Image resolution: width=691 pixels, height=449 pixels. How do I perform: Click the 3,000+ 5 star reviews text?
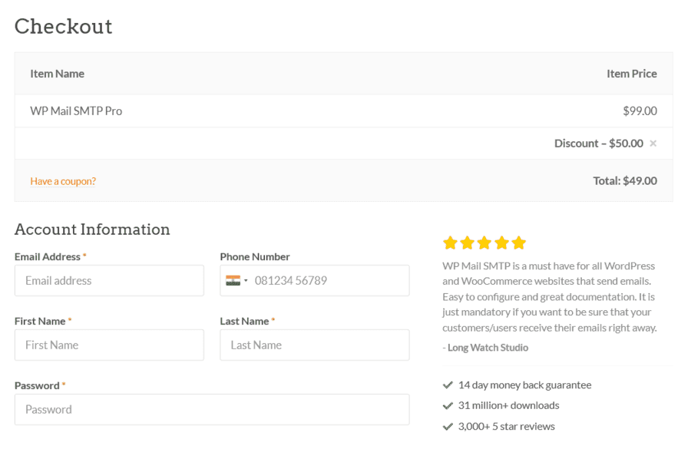[507, 427]
